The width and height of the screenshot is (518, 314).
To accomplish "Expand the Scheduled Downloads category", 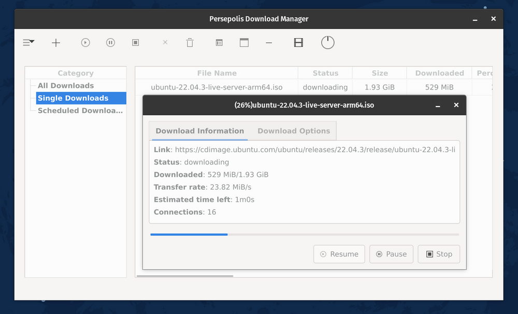I will point(79,110).
